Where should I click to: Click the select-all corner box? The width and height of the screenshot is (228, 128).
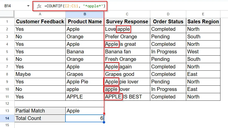coord(7,14)
